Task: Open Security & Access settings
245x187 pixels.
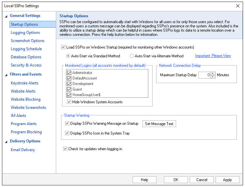Action: 26,65
